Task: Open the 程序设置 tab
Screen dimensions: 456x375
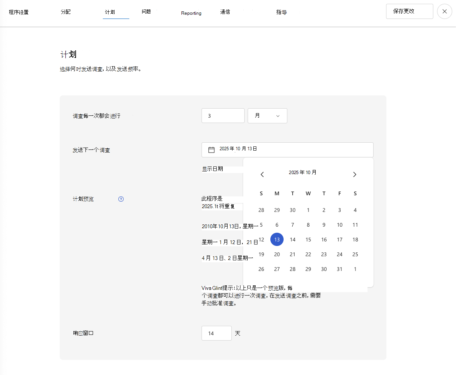Action: click(x=19, y=12)
